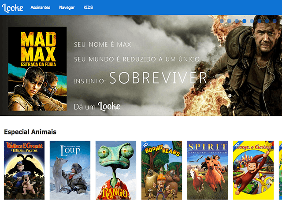Select the second banner carousel dot
Image resolution: width=282 pixels, height=200 pixels.
click(229, 21)
